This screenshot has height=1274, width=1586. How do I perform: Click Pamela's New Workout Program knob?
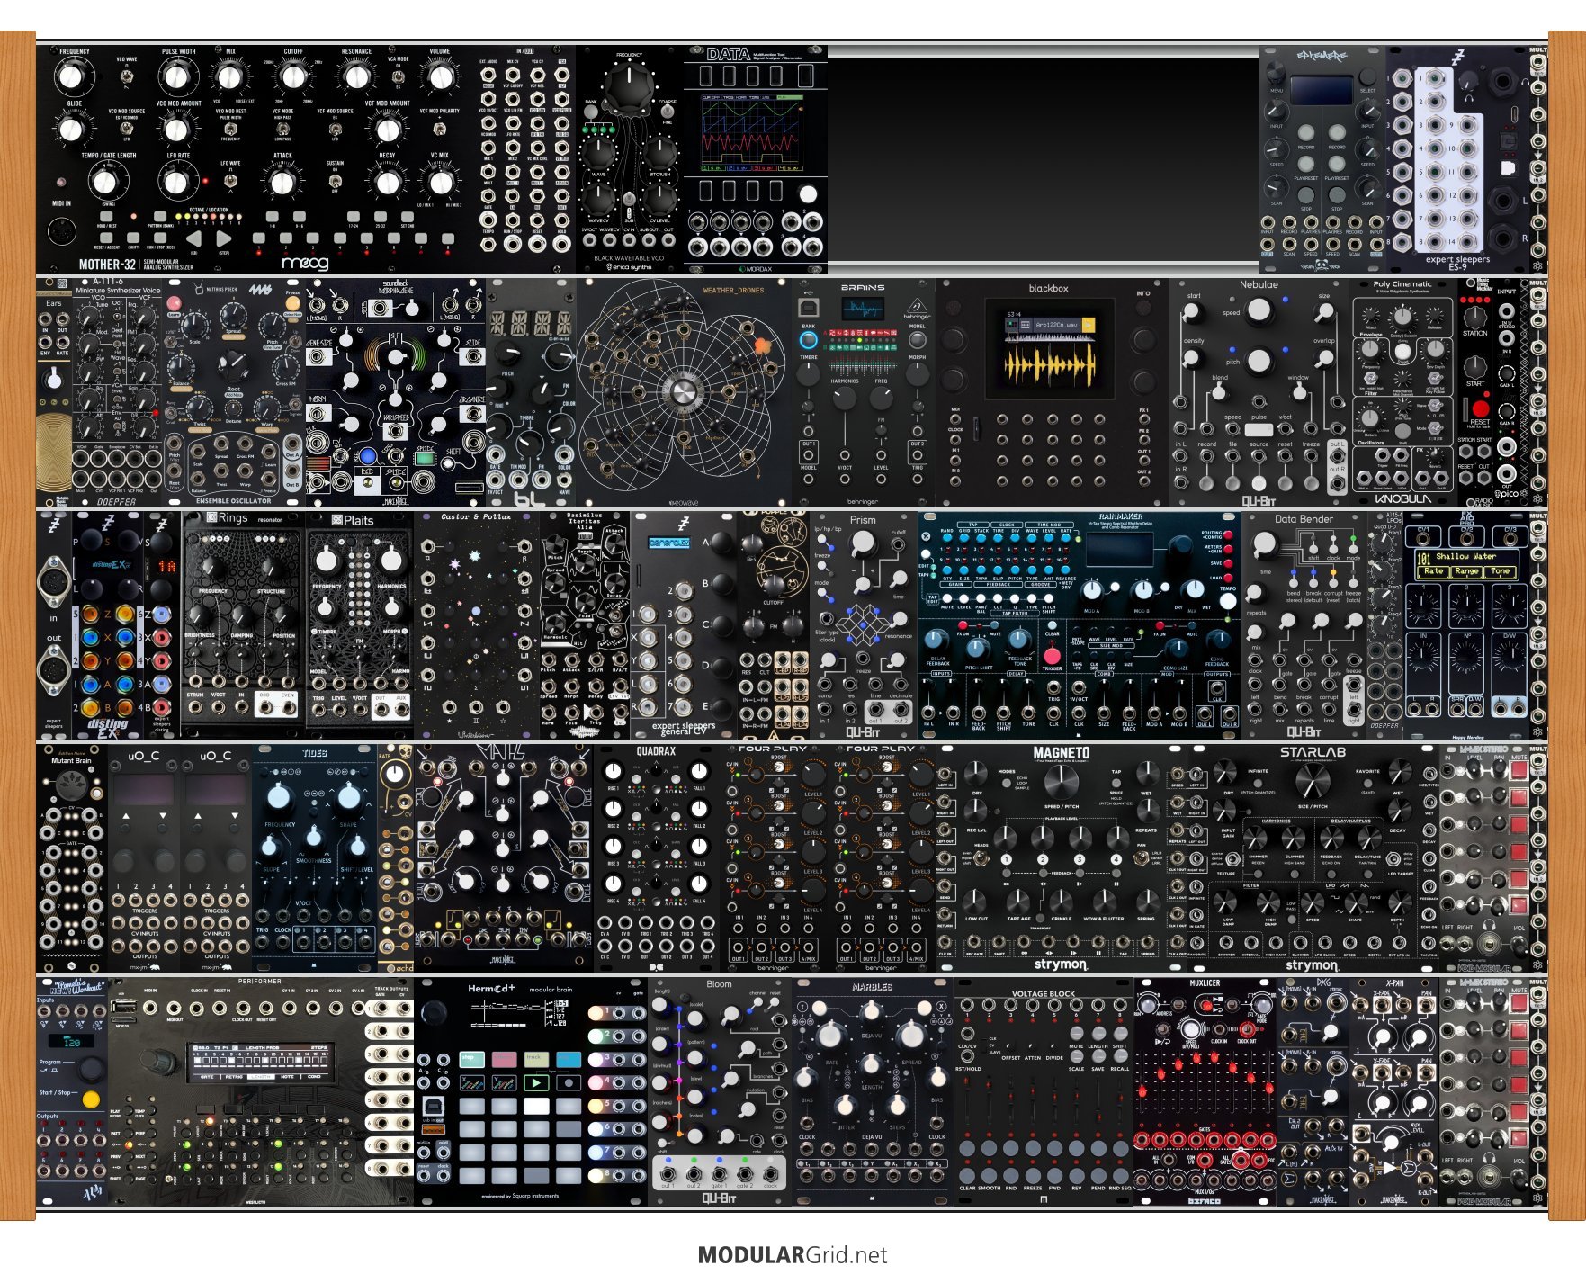point(91,1069)
